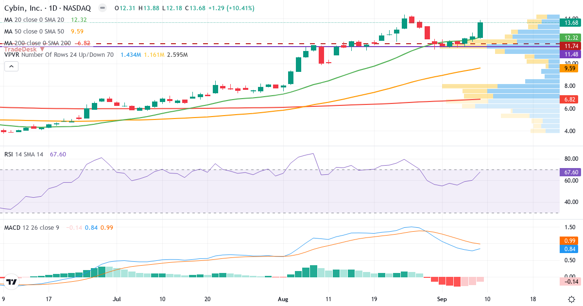
Task: Select the MA 200 close 0 SMA 200 legend
Action: tap(37, 43)
